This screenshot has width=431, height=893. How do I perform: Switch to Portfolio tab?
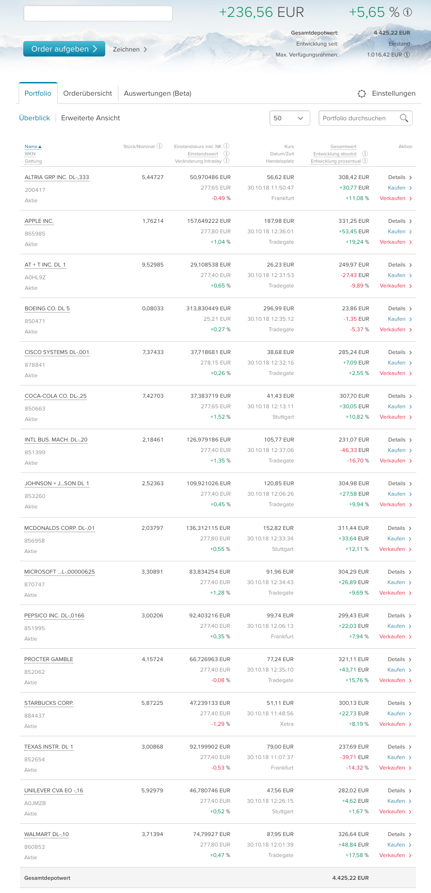point(38,93)
